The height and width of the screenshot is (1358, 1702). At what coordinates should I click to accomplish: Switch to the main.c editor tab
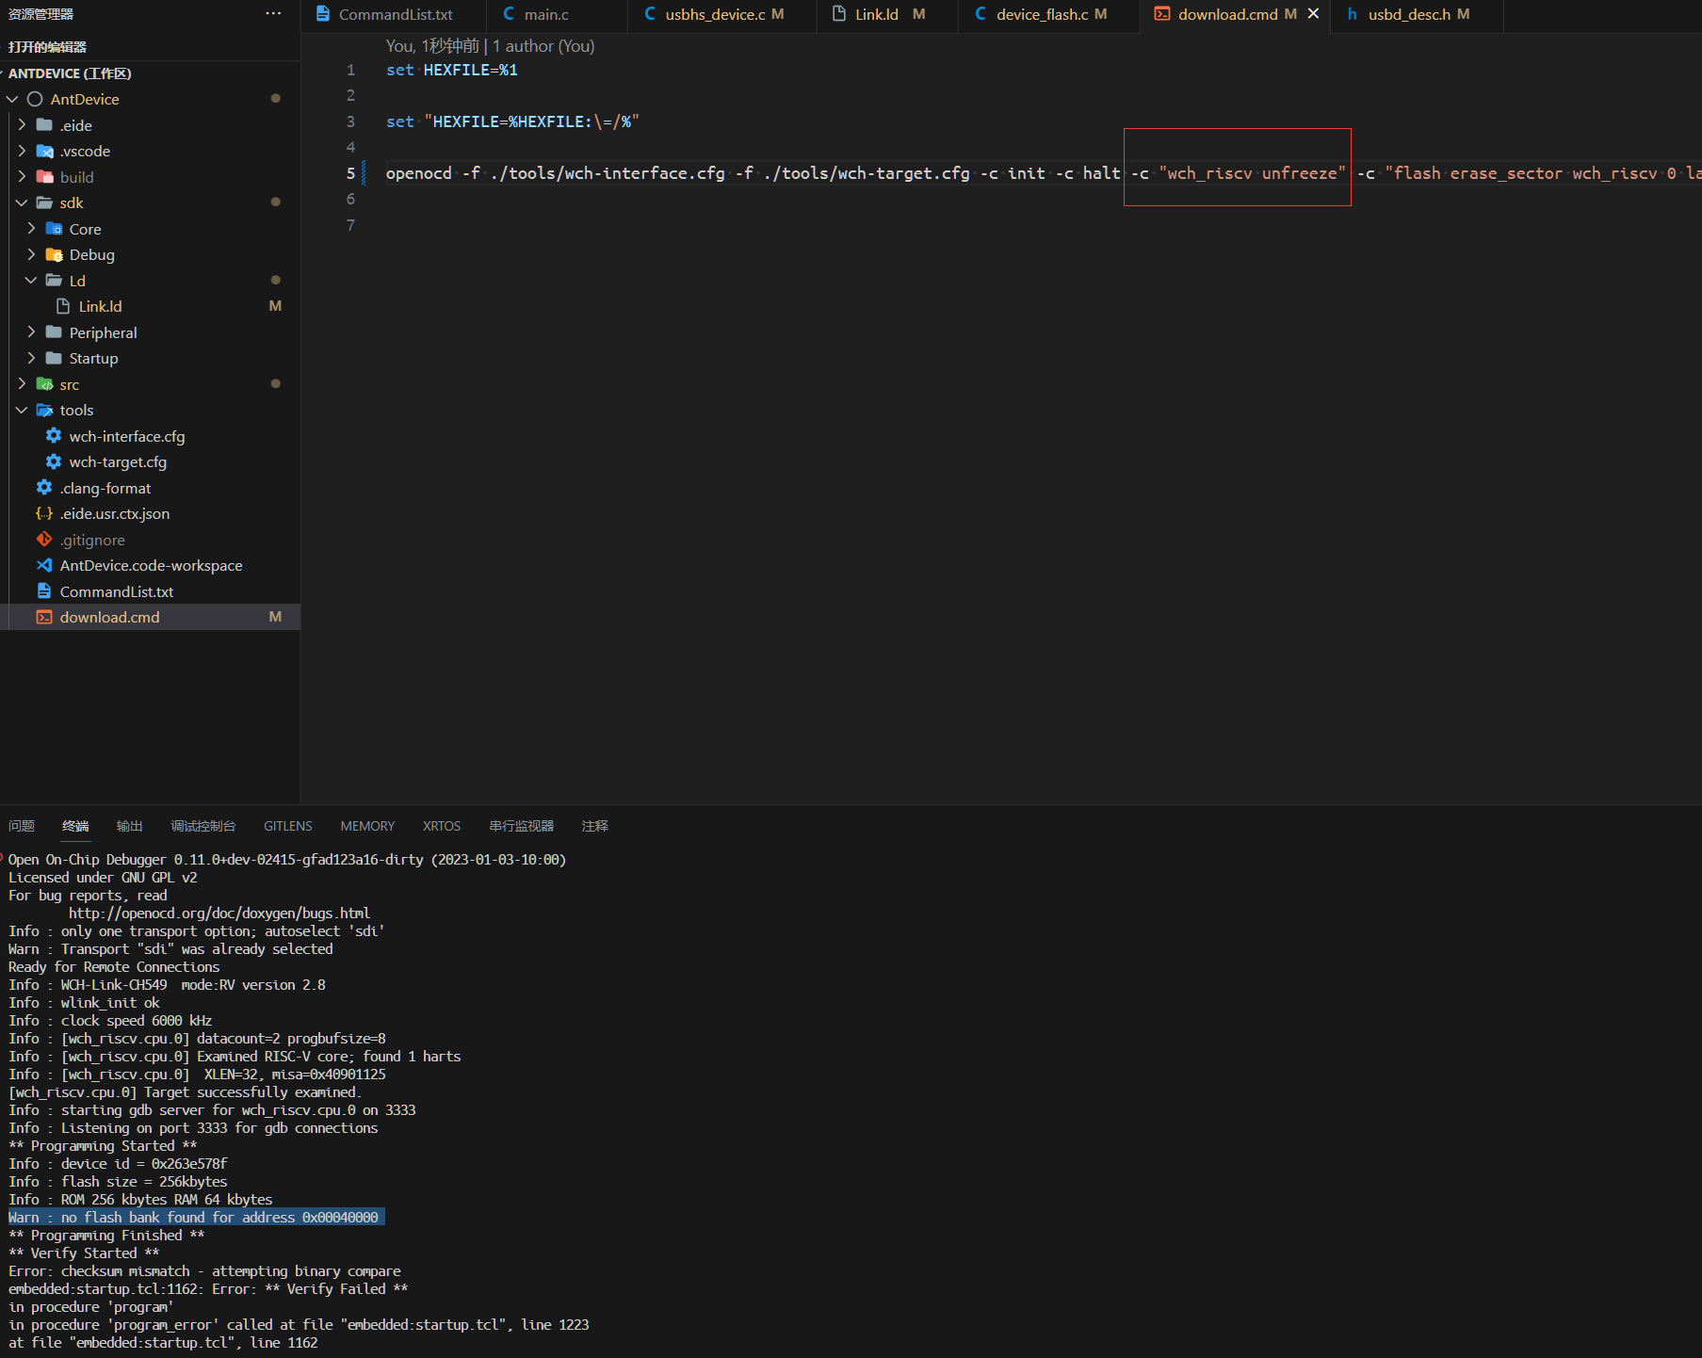(x=546, y=14)
